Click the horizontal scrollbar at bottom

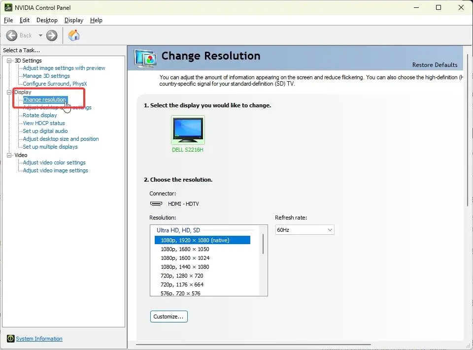click(253, 344)
